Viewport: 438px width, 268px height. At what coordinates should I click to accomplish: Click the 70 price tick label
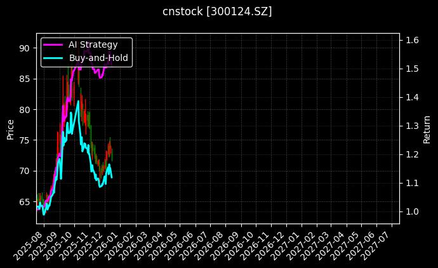coord(24,171)
